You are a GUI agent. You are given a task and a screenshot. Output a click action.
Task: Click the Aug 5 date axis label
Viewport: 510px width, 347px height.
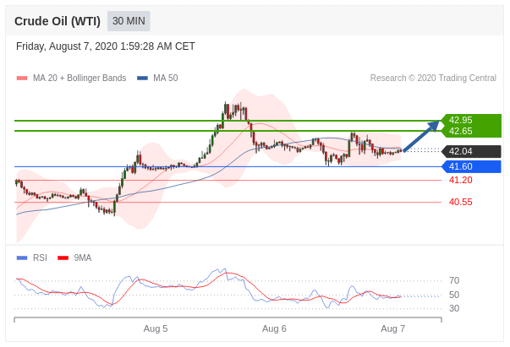(156, 328)
